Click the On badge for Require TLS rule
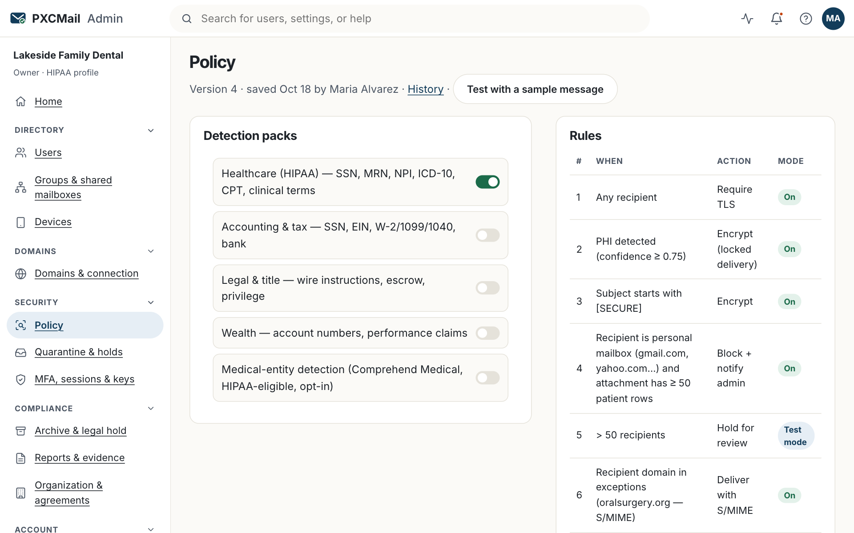The height and width of the screenshot is (533, 854). [790, 197]
